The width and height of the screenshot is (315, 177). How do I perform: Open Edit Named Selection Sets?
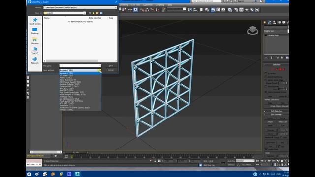click(164, 10)
